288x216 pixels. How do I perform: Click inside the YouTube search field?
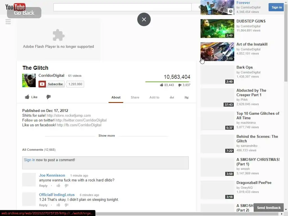(x=122, y=7)
